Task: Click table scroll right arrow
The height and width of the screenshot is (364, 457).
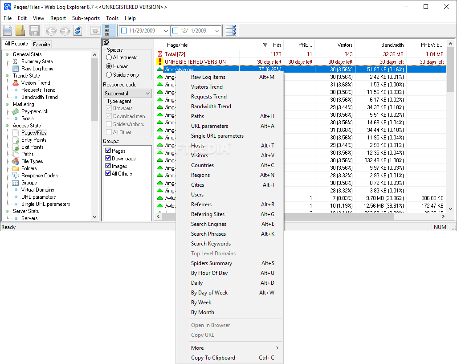Action: coord(443,216)
